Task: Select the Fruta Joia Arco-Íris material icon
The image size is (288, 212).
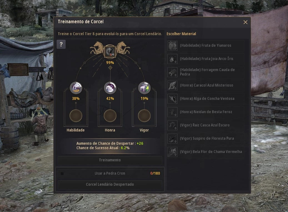Action: coord(172,59)
